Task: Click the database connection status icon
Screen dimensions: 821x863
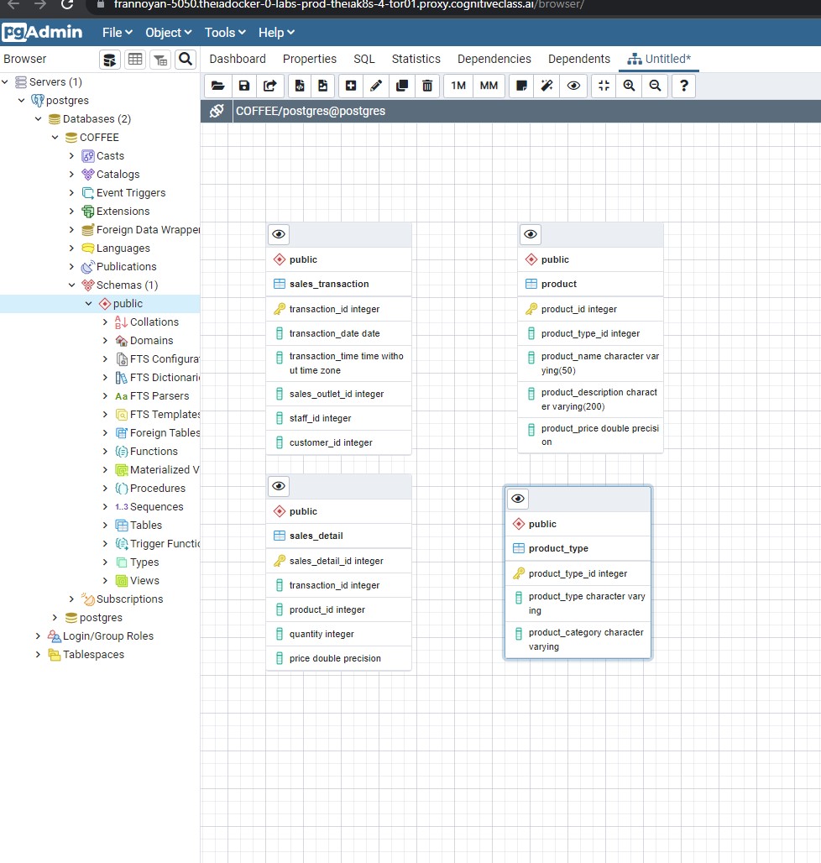Action: coord(217,111)
